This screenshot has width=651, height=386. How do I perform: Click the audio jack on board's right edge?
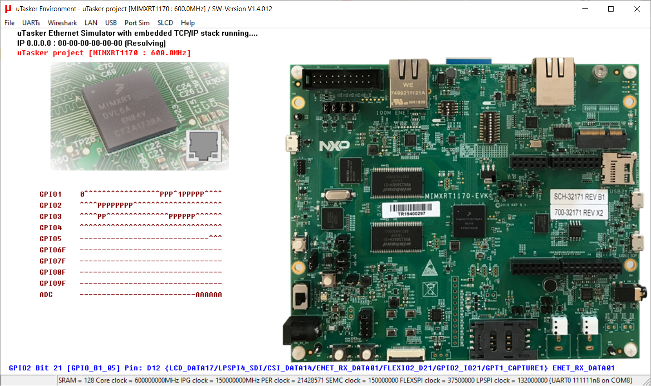[x=631, y=293]
